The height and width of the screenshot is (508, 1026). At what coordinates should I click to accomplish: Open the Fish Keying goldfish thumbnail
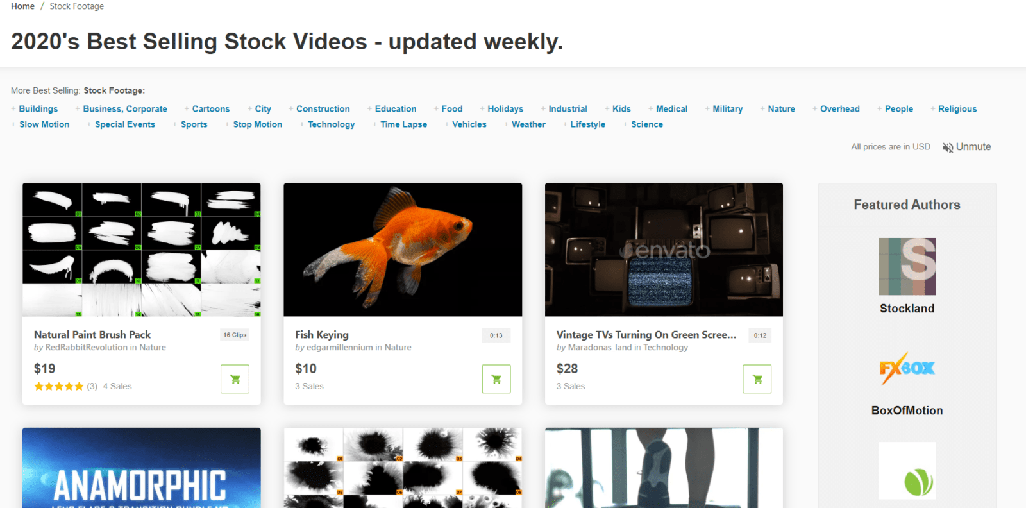(403, 250)
